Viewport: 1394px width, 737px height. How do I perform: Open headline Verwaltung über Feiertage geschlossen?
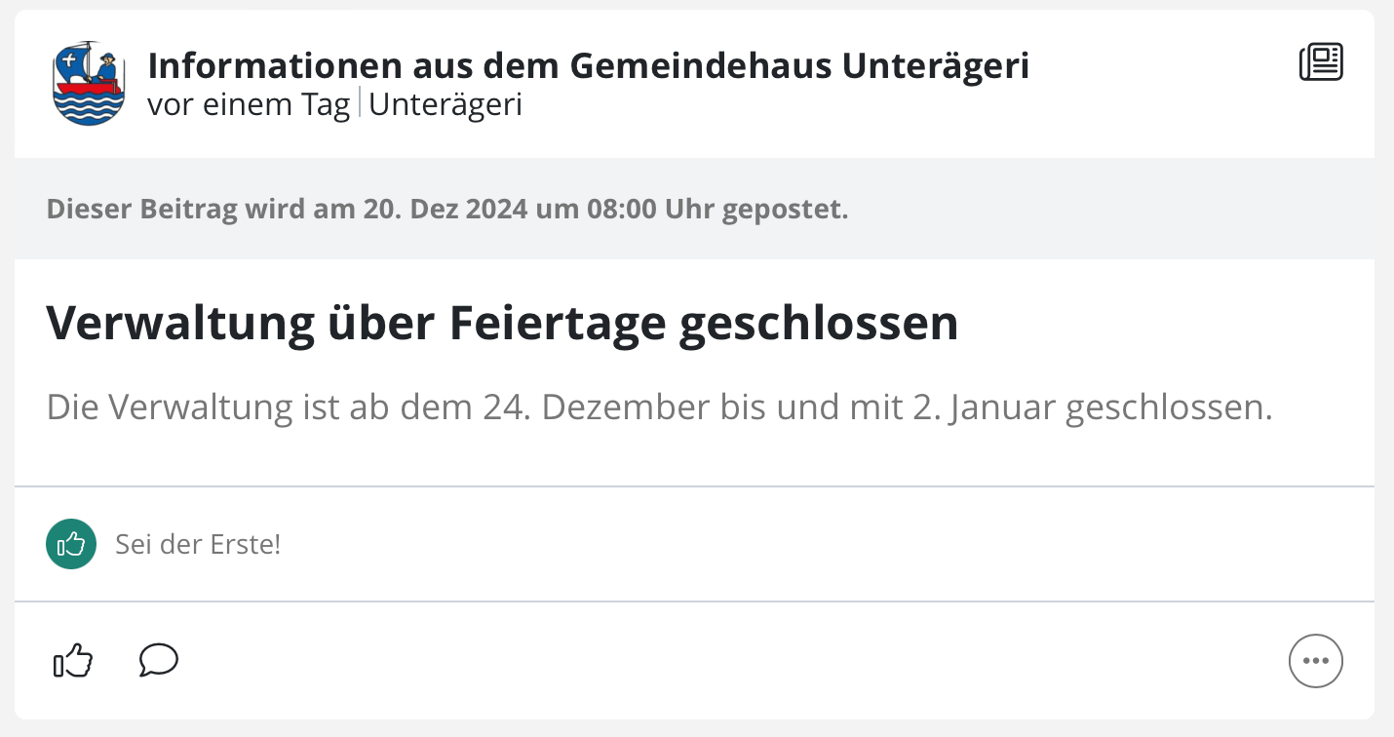[x=502, y=324]
